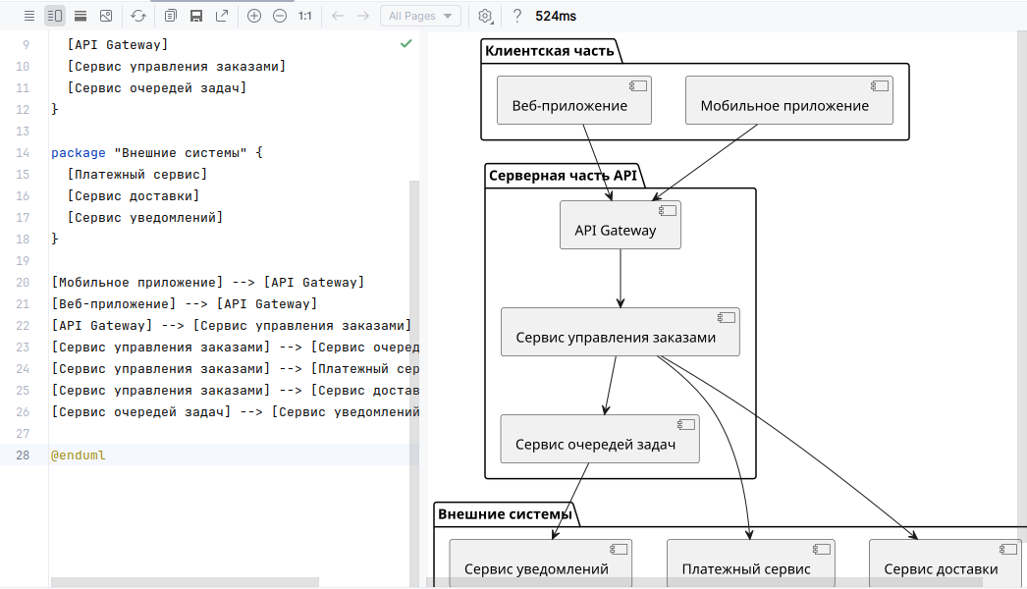Click the green checkmark inspection indicator

405,44
